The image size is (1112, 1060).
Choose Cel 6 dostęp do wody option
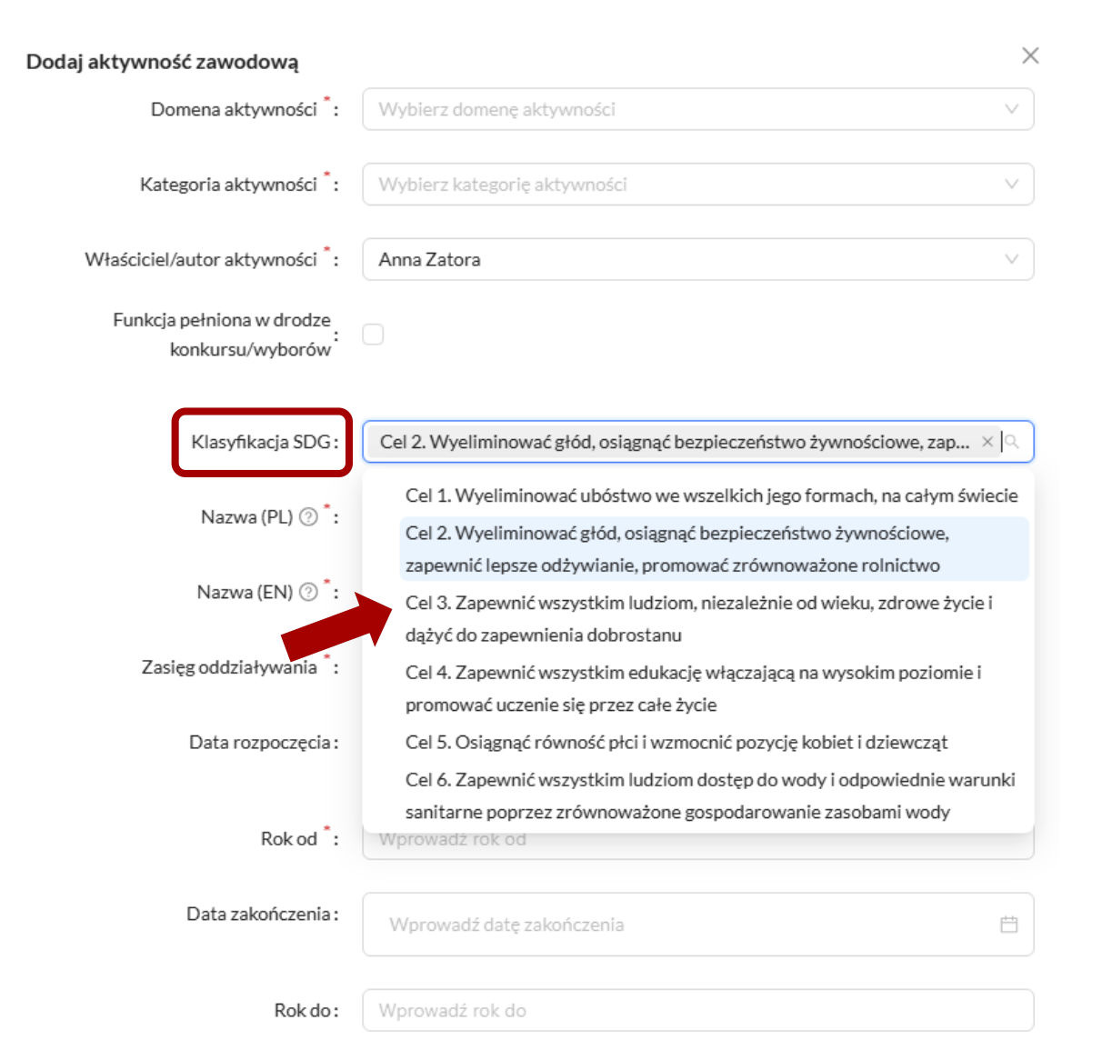[x=711, y=795]
